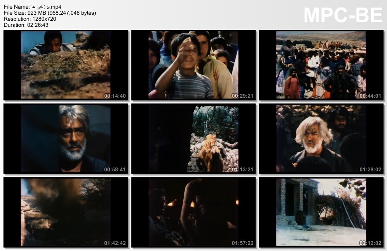Select the thumbnail at 00:58:41
This screenshot has height=251, width=387.
(66, 139)
